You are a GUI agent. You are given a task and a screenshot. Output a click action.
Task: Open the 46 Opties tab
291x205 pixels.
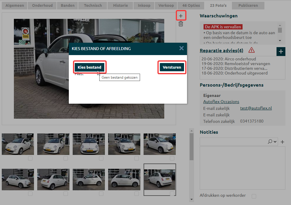[x=191, y=5]
